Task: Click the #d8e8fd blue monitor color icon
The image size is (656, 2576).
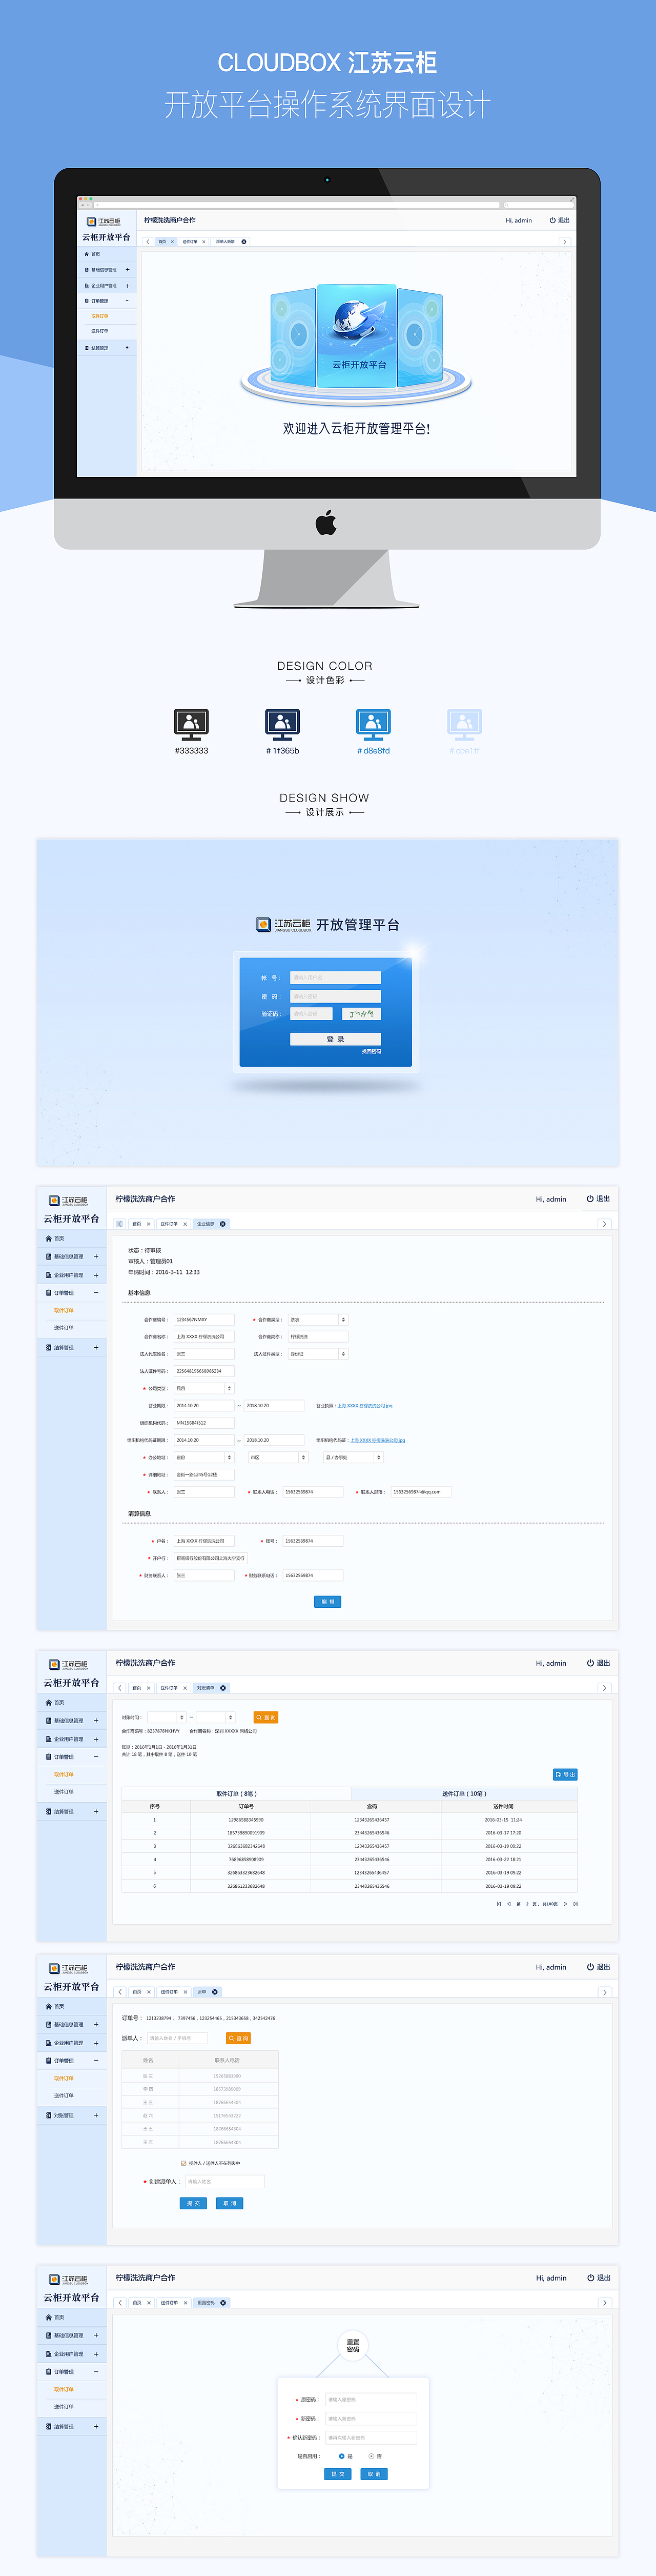Action: pyautogui.click(x=373, y=725)
